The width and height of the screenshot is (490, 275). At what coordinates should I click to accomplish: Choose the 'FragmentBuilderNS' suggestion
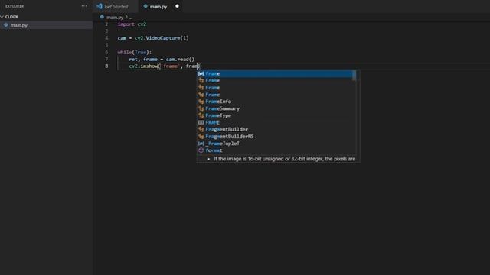pyautogui.click(x=276, y=137)
